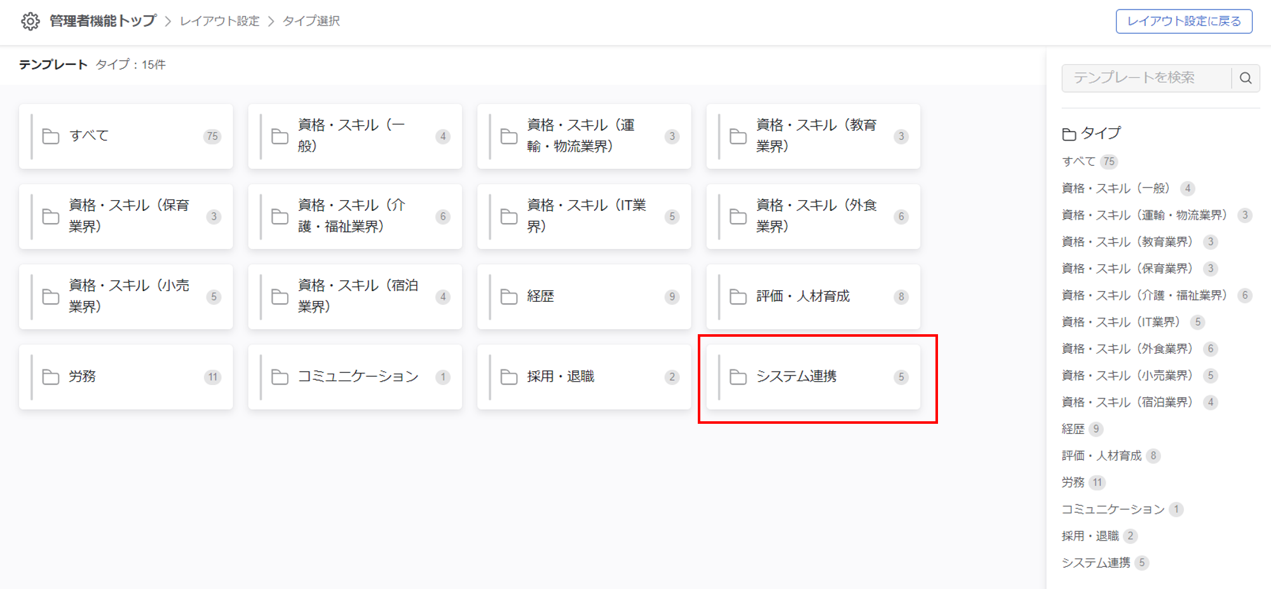Click the folder icon on システム連携 card
1271x589 pixels.
coord(738,376)
